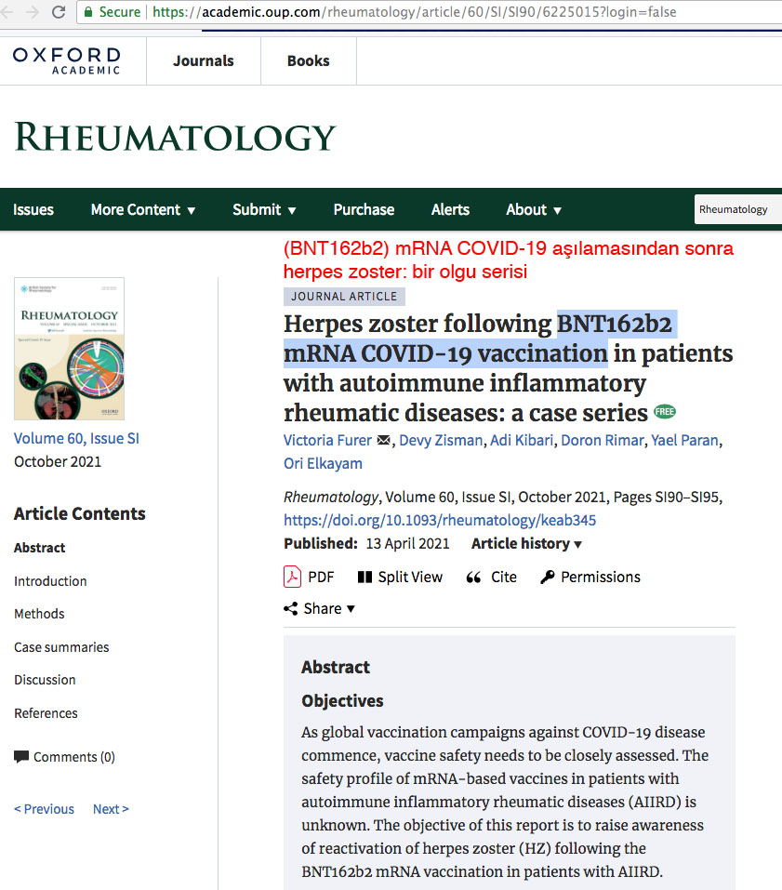Click the Rheumatology journal title banner
This screenshot has height=890, width=782.
tap(175, 137)
